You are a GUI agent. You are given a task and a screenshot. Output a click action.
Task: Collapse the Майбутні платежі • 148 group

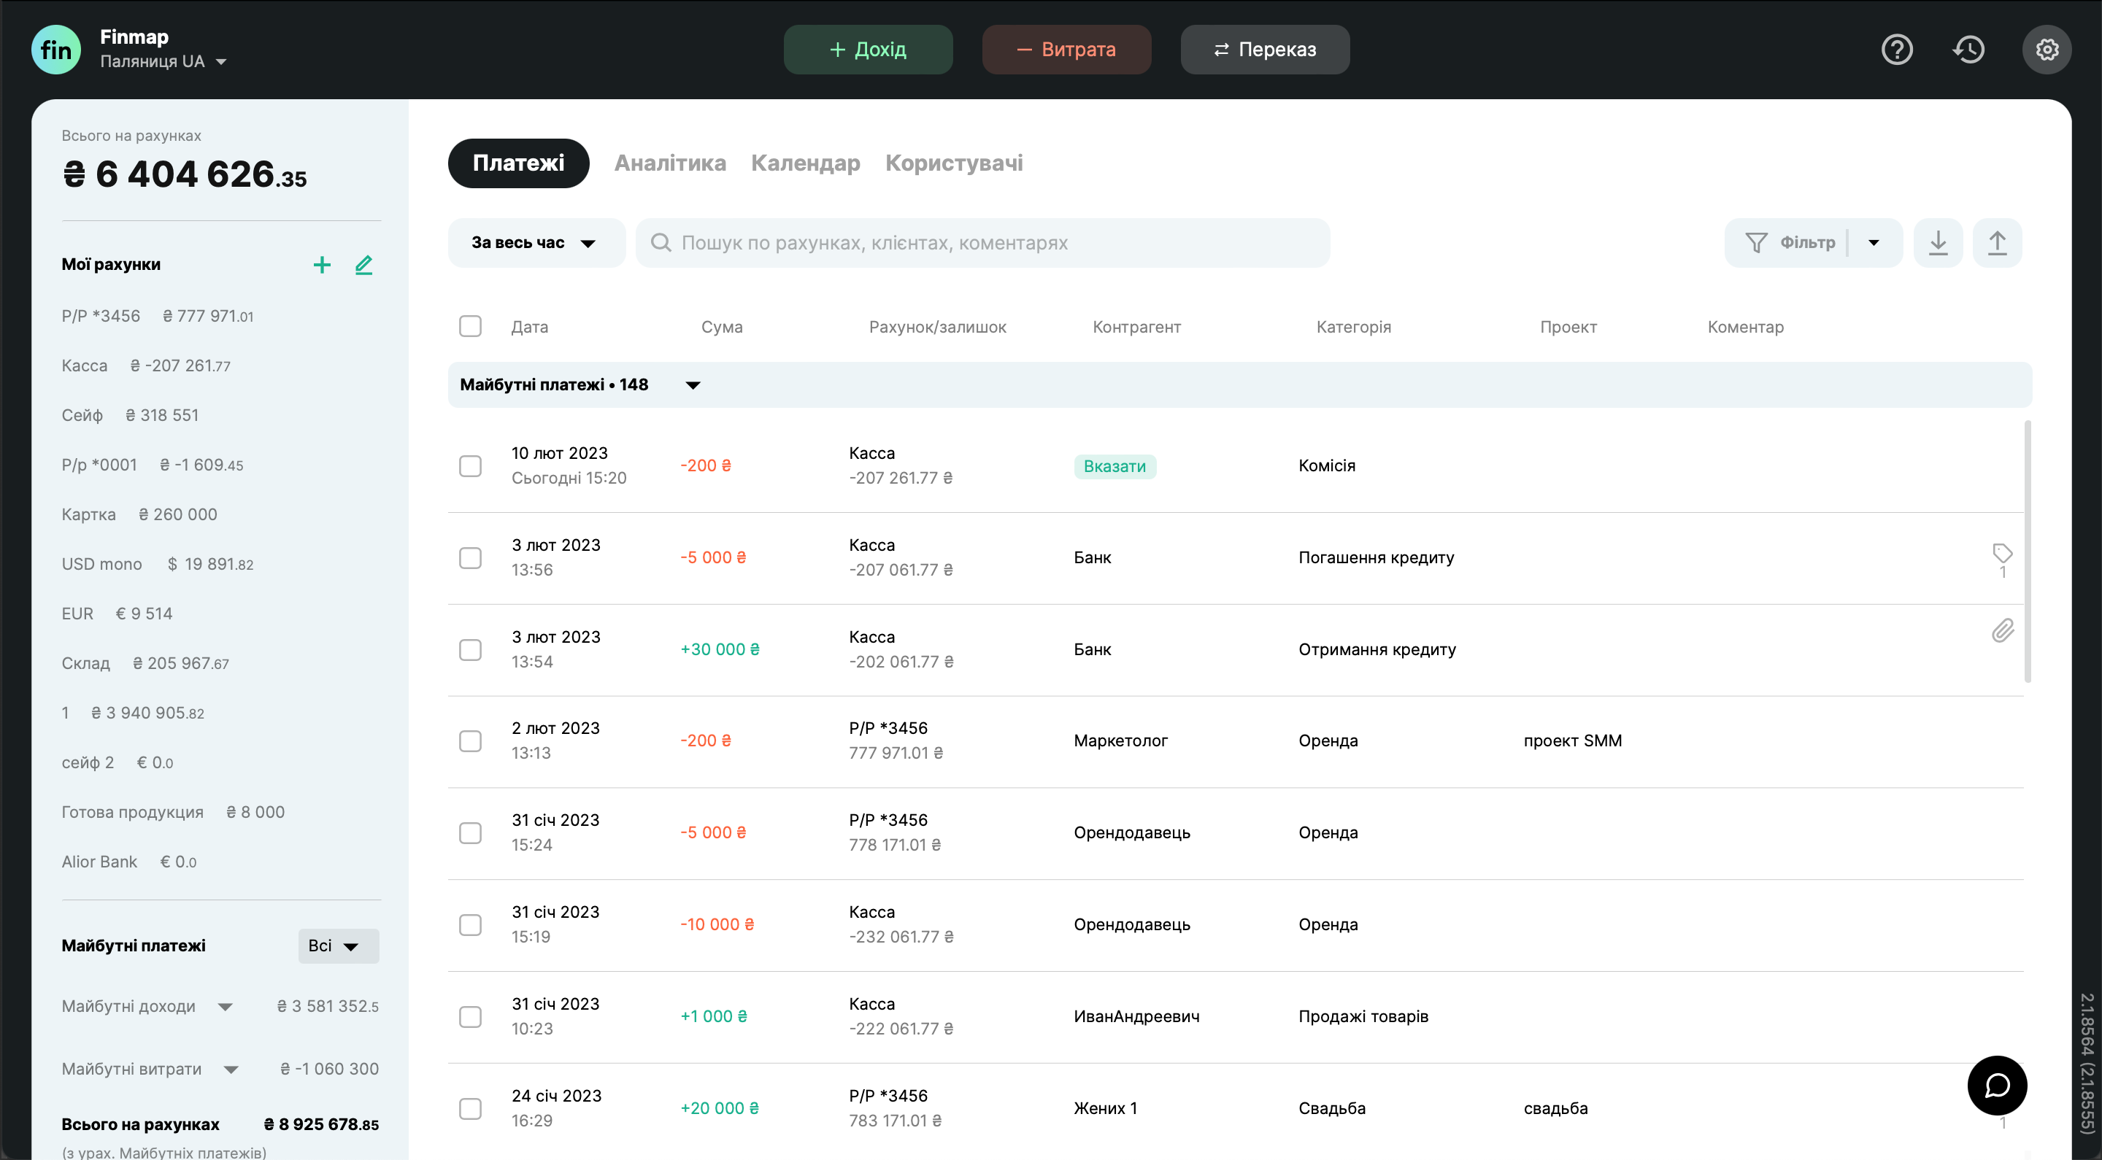click(x=693, y=385)
